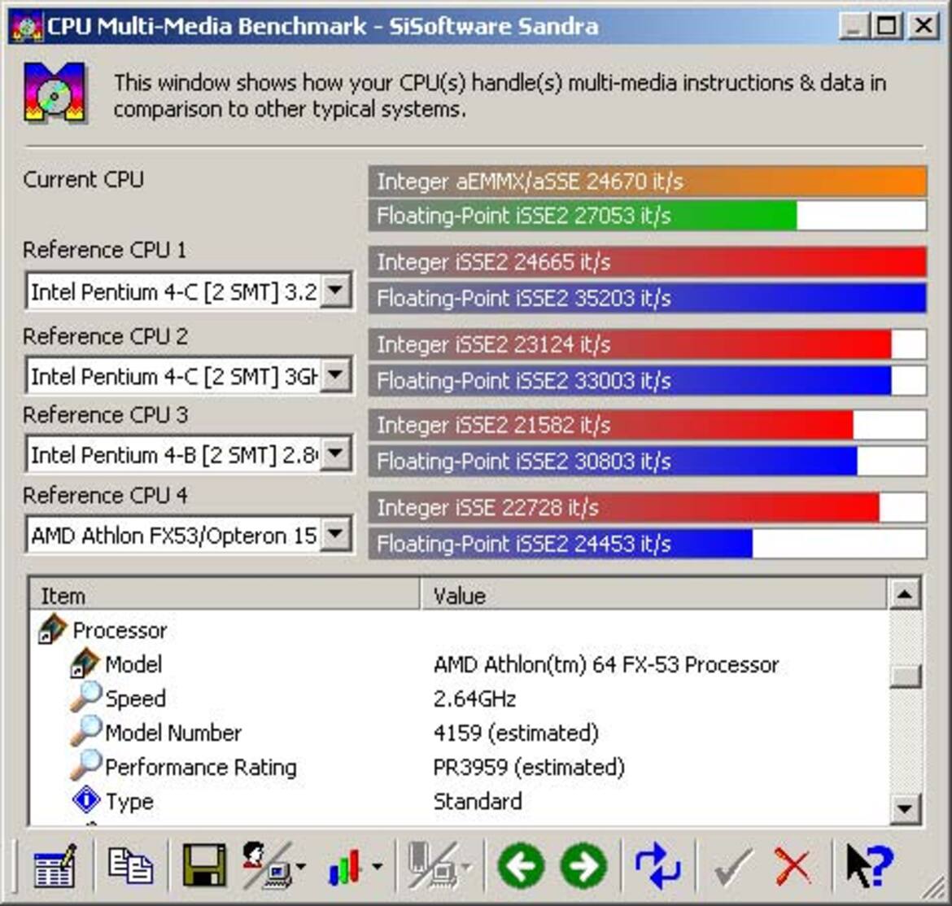The height and width of the screenshot is (906, 952).
Task: Click the Value column header
Action: 654,594
